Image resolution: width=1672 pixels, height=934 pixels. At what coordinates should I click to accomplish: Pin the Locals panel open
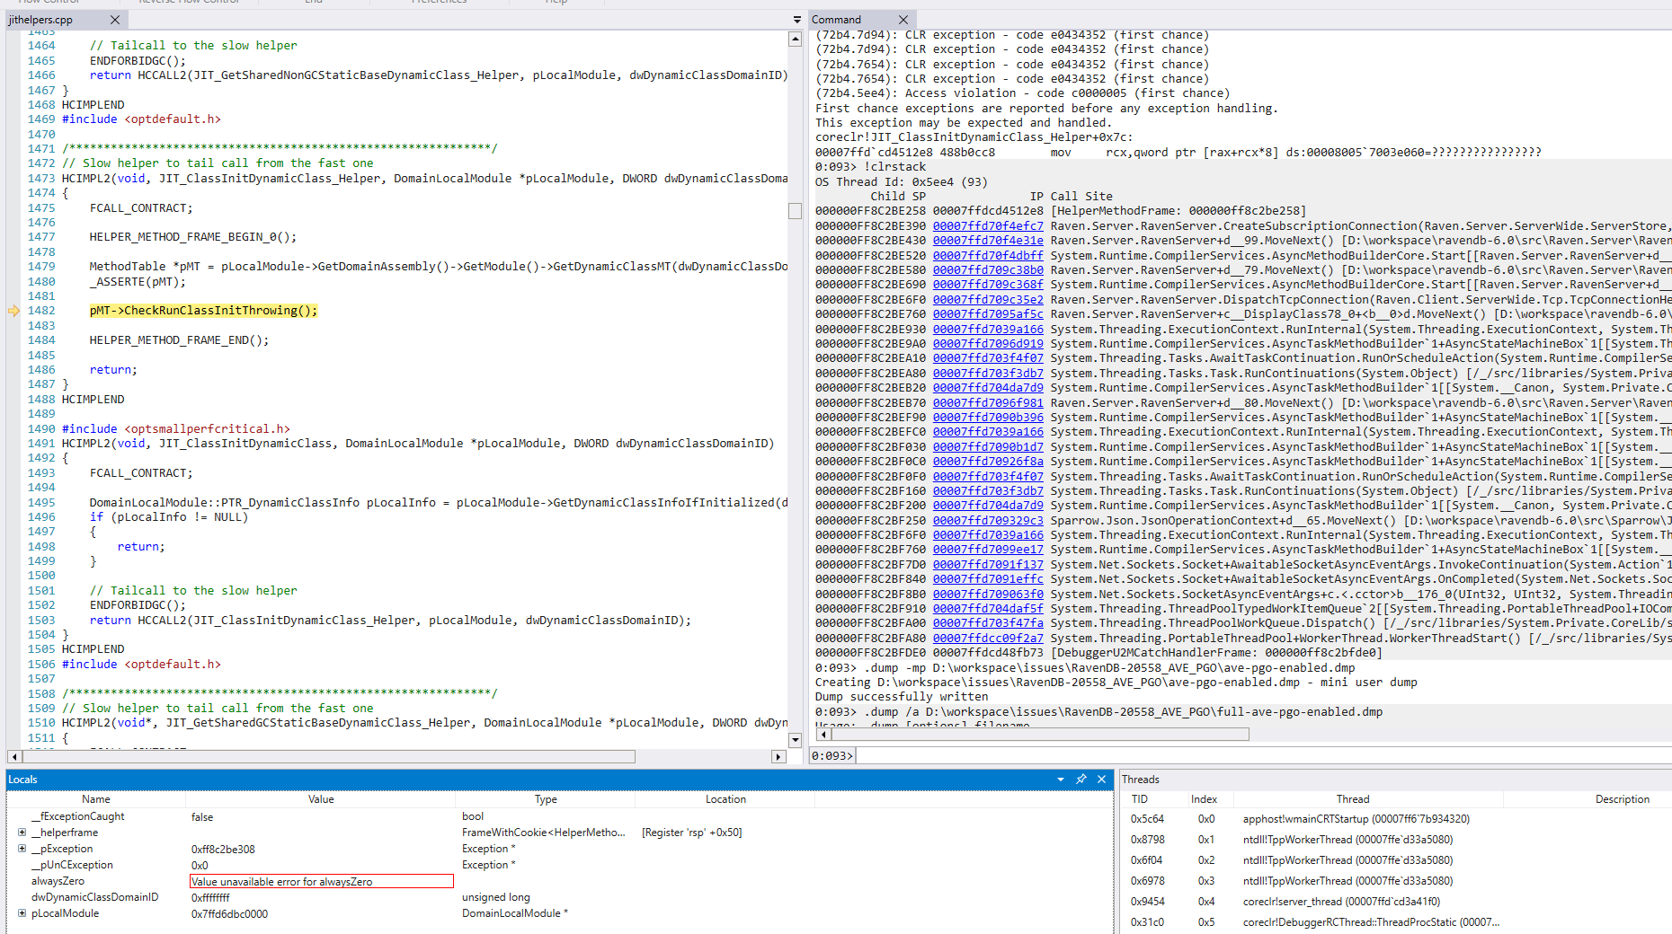(x=1081, y=779)
